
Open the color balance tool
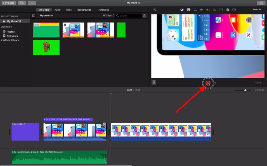point(182,10)
